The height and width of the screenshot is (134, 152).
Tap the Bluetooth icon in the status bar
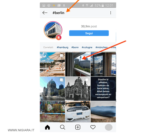click(83, 5)
